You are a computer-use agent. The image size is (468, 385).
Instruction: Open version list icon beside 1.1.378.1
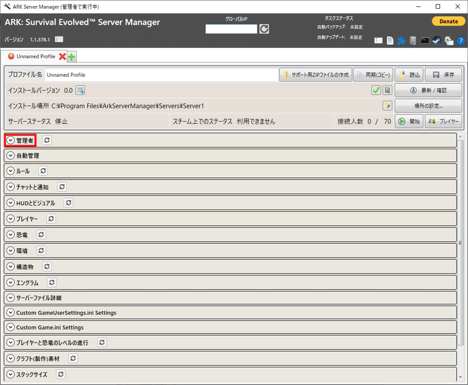click(x=59, y=39)
